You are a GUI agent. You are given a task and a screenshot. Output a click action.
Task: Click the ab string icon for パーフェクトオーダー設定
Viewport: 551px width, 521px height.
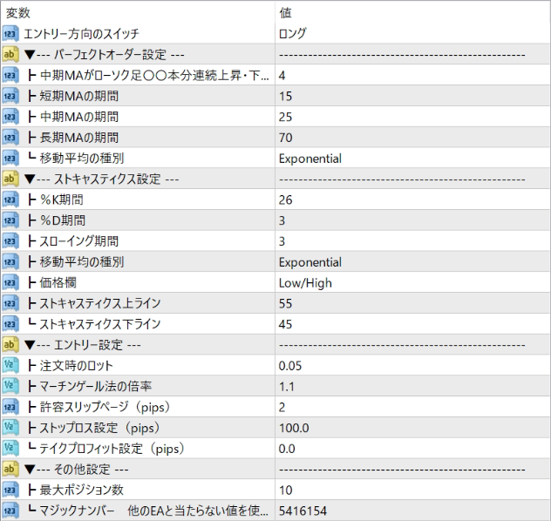[x=10, y=54]
